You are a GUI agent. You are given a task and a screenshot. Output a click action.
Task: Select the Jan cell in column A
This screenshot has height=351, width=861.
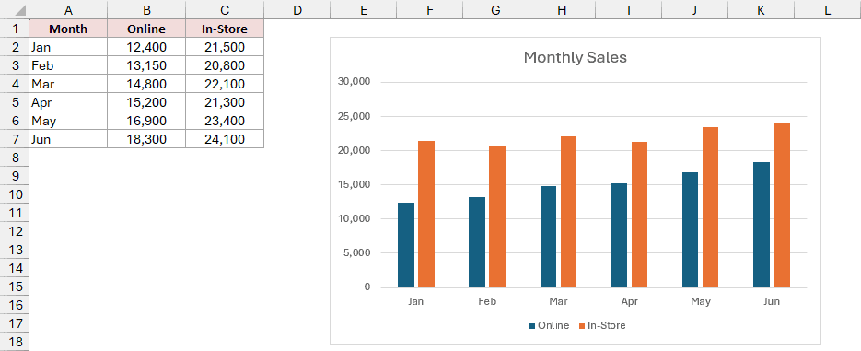tap(68, 47)
